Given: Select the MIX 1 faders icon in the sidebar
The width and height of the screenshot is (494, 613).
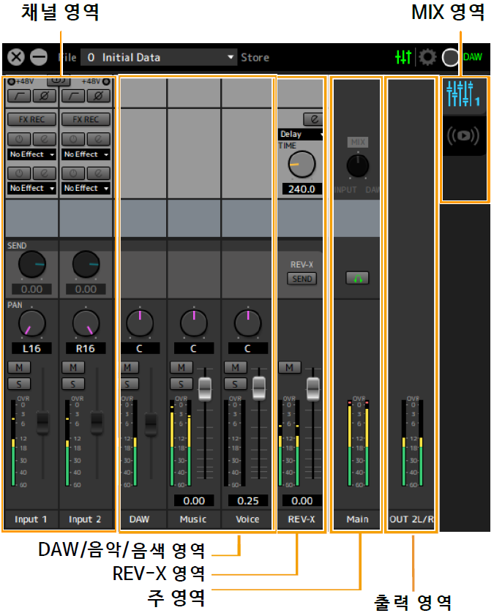Looking at the screenshot, I should click(463, 94).
